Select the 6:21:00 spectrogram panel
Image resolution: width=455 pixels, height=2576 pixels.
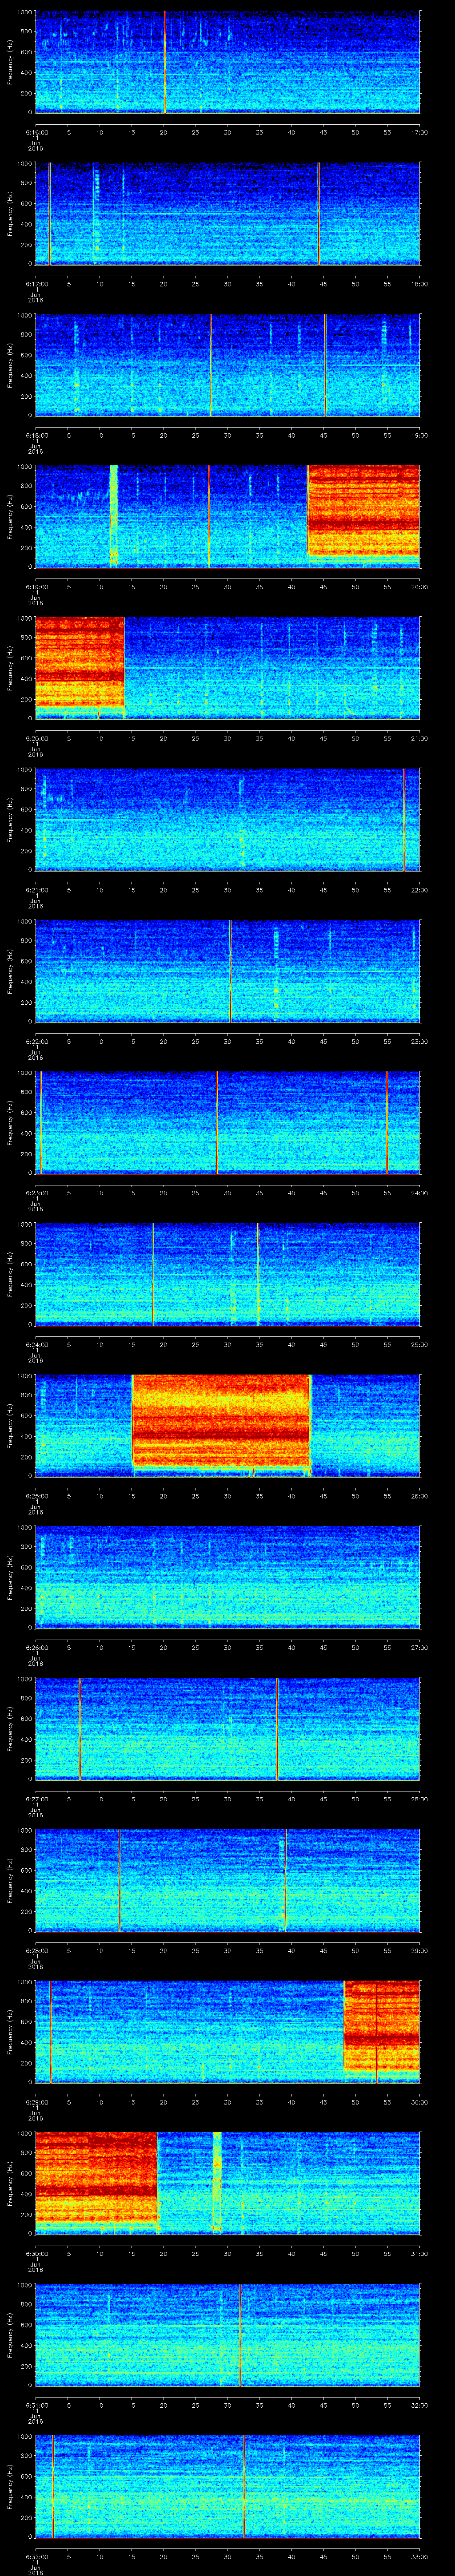pos(227,820)
